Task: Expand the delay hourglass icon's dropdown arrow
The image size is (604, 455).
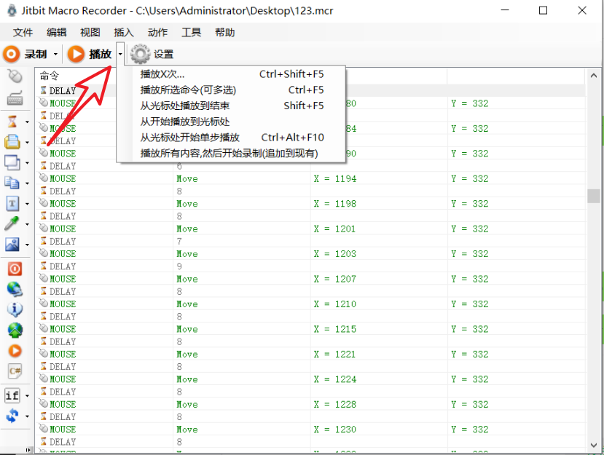Action: [x=27, y=122]
